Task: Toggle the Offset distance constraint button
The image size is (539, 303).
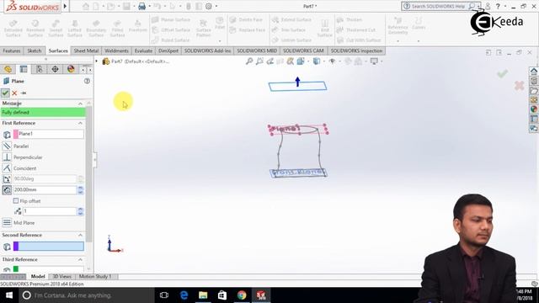Action: point(7,190)
